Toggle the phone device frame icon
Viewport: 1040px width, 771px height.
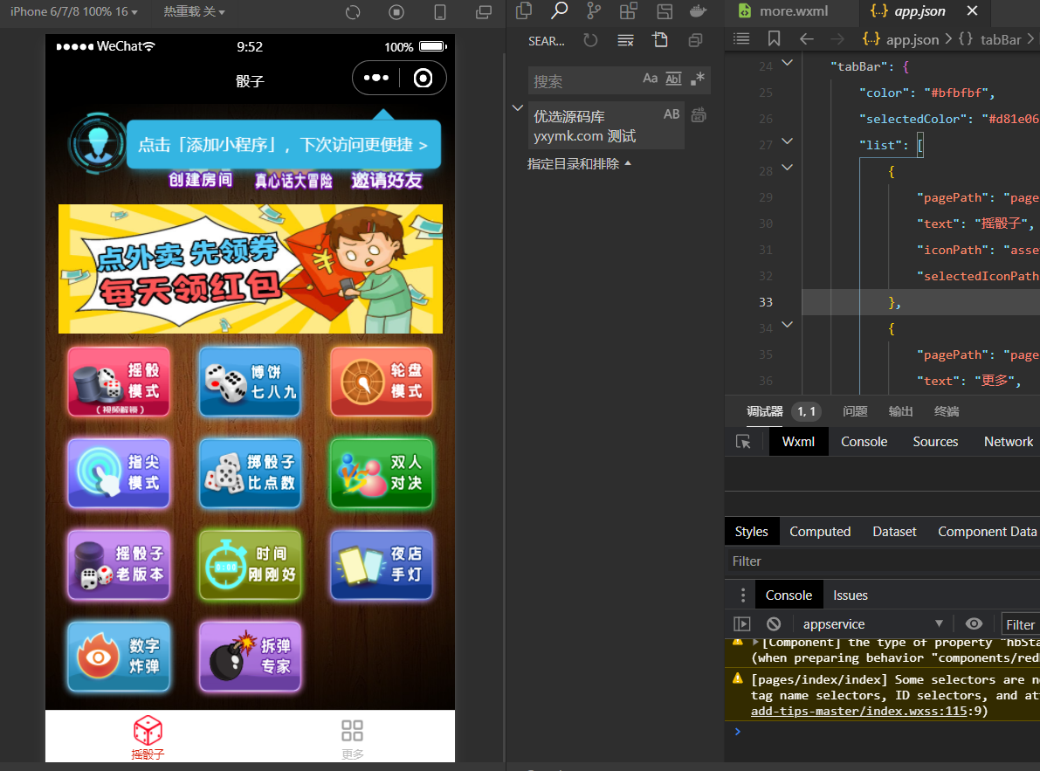(x=440, y=12)
